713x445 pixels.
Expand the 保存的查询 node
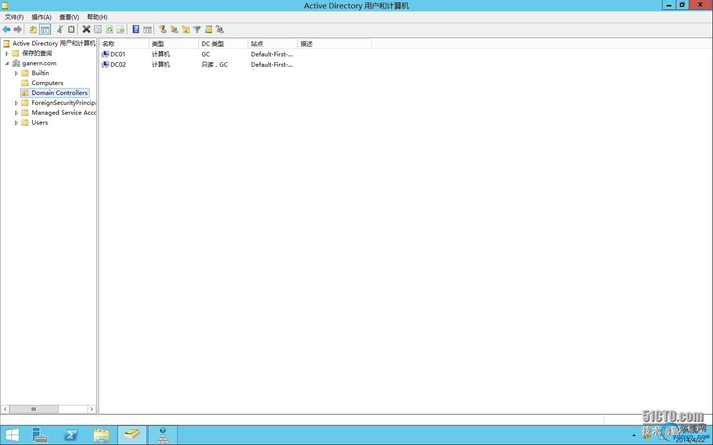(7, 53)
